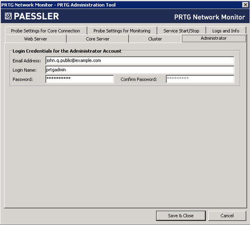This screenshot has width=250, height=225.
Task: Click the Login Name label
Action: (x=24, y=70)
